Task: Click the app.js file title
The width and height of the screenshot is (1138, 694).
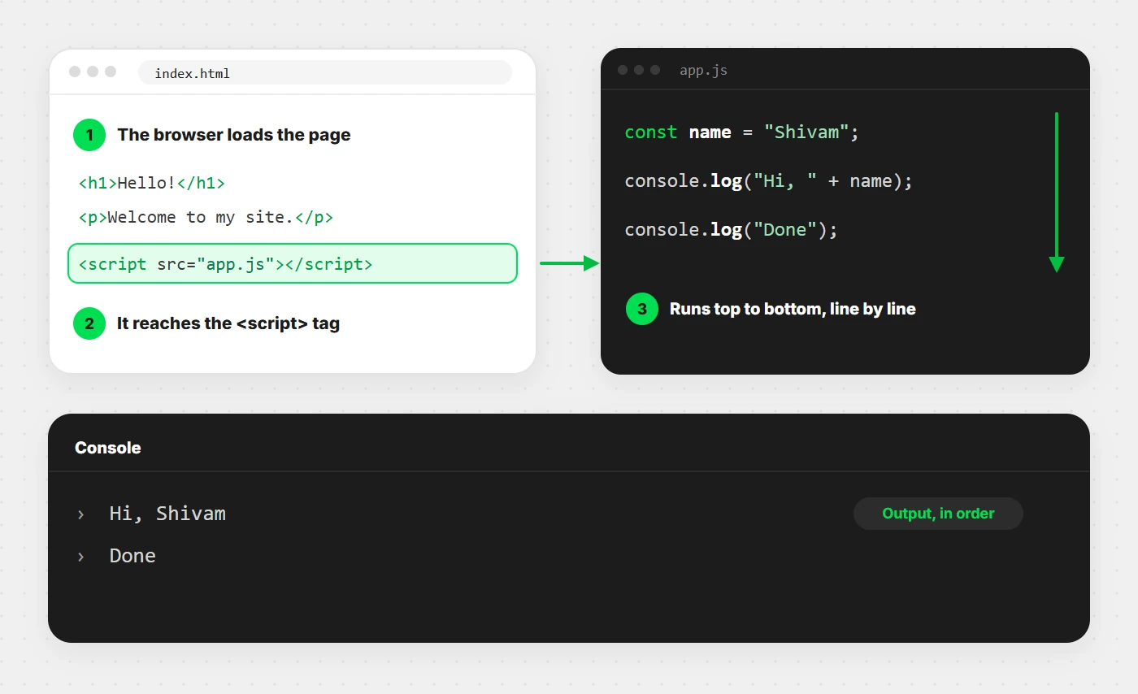Action: point(704,71)
